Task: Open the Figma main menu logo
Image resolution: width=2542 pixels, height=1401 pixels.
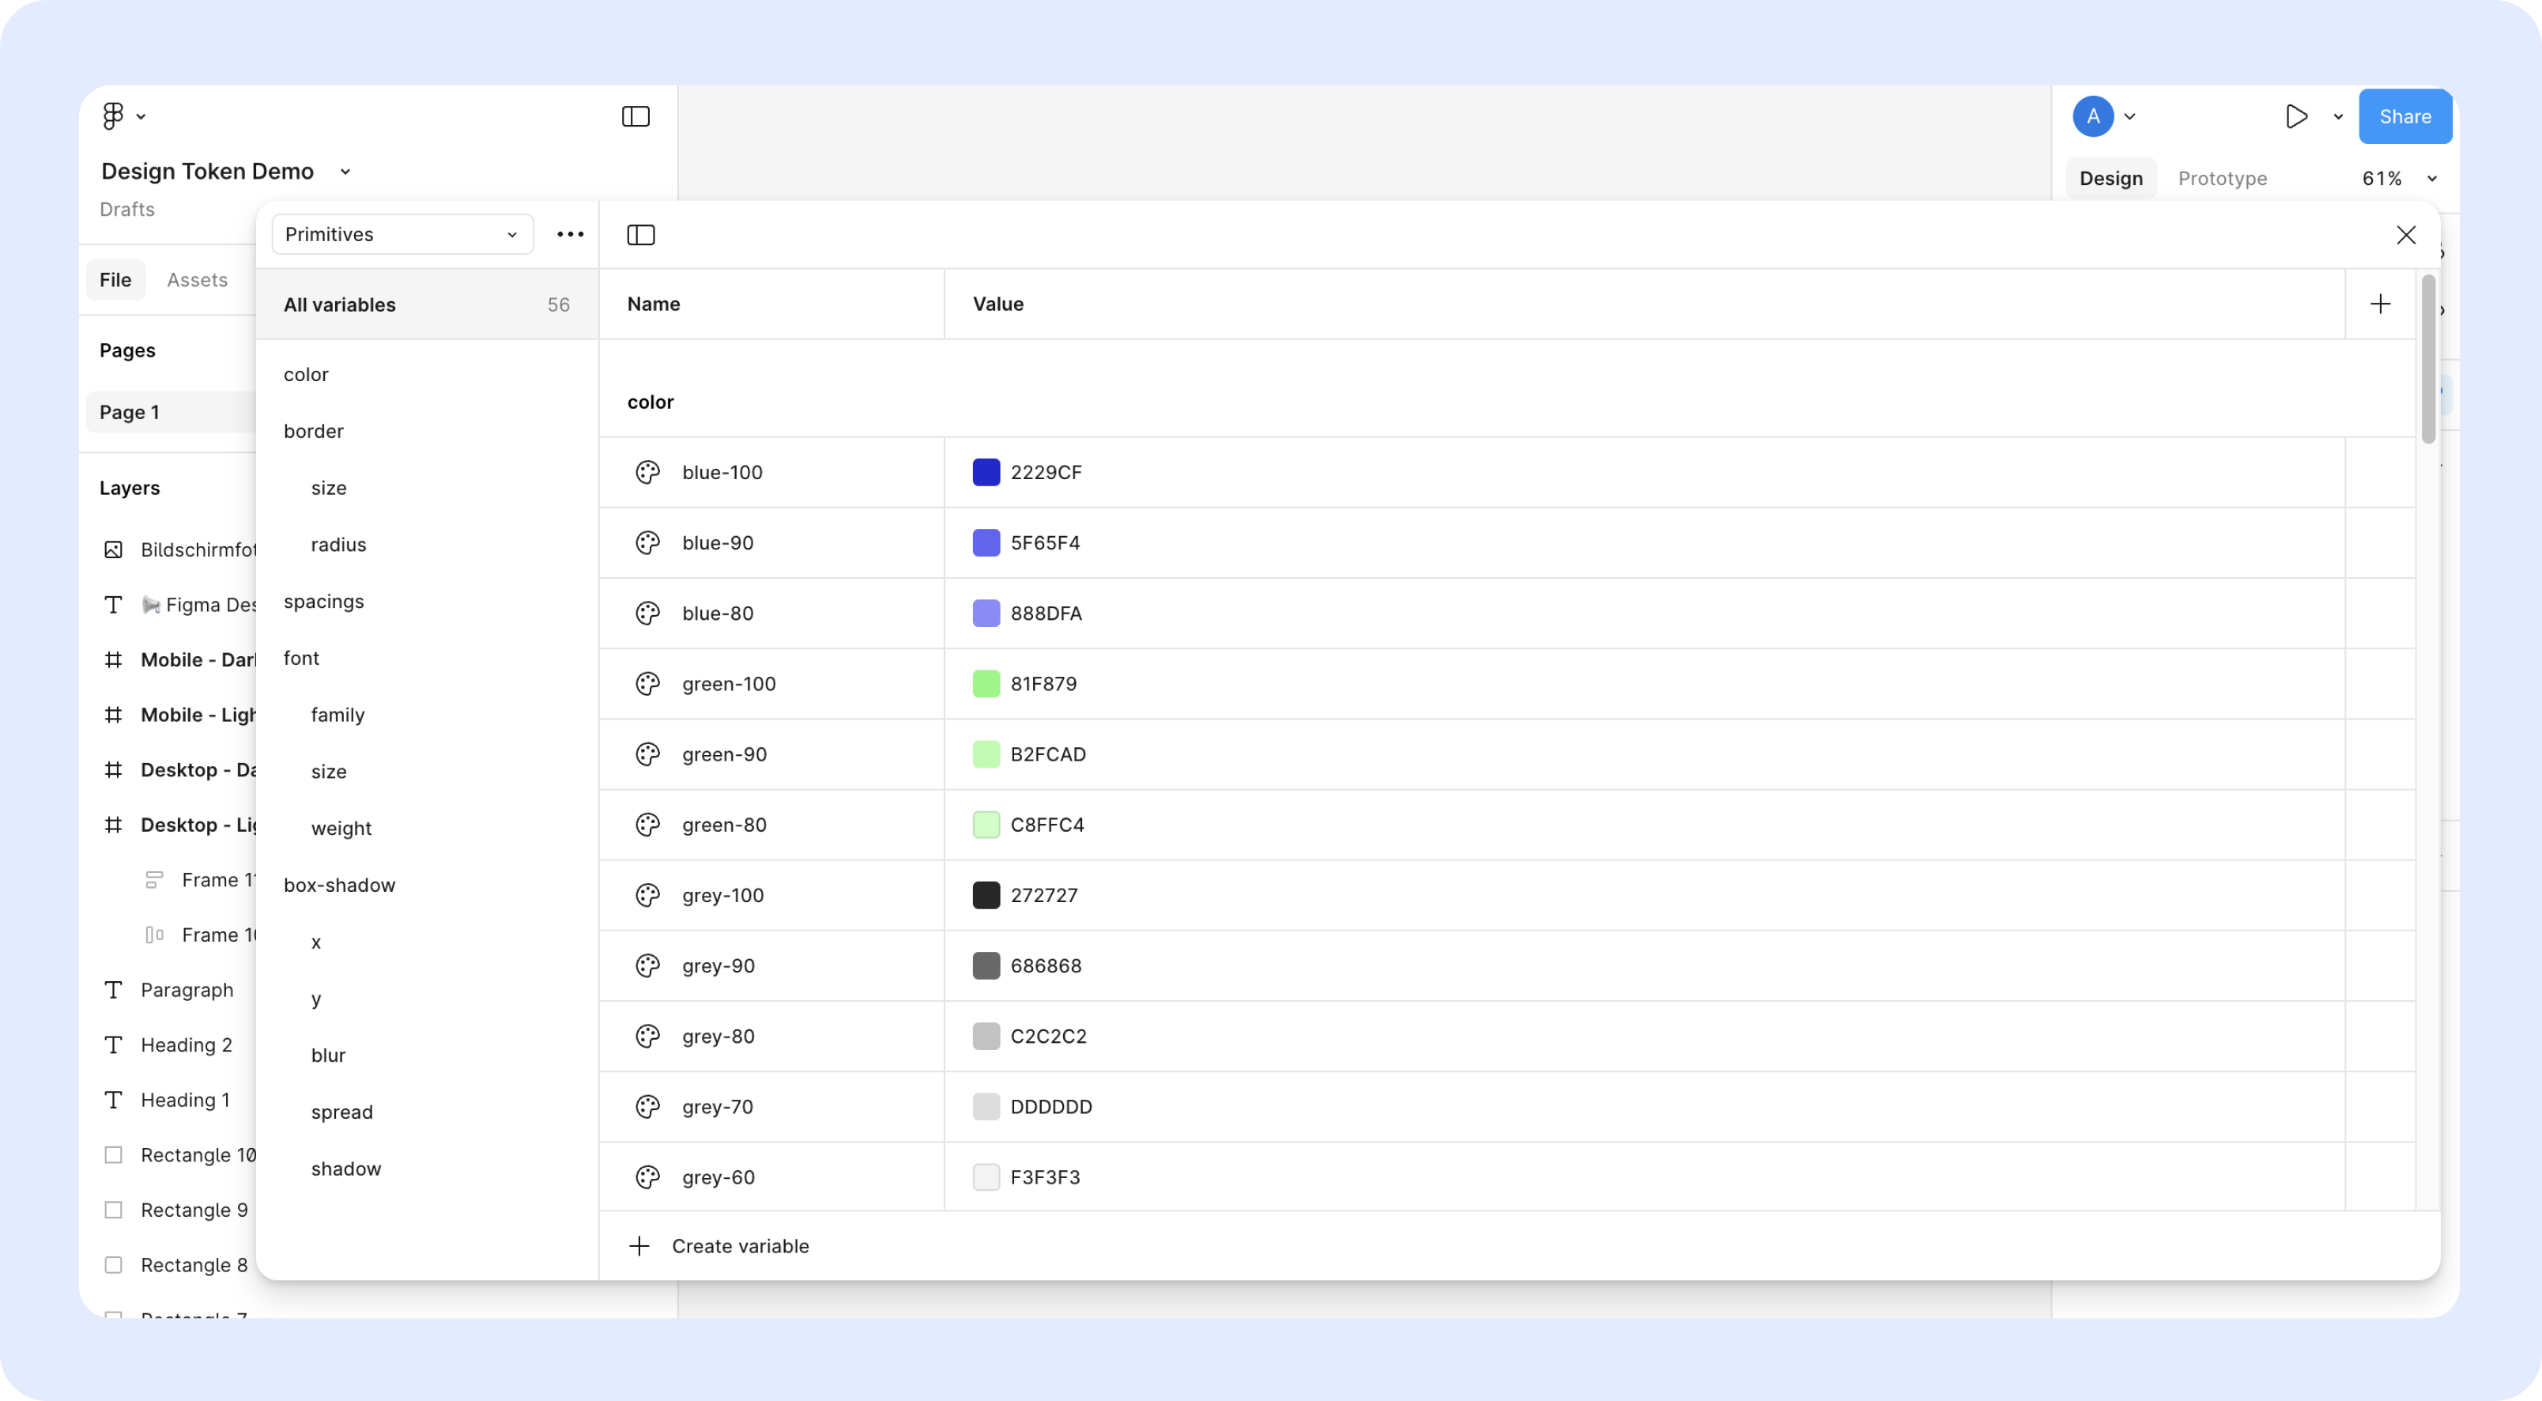Action: [x=114, y=116]
